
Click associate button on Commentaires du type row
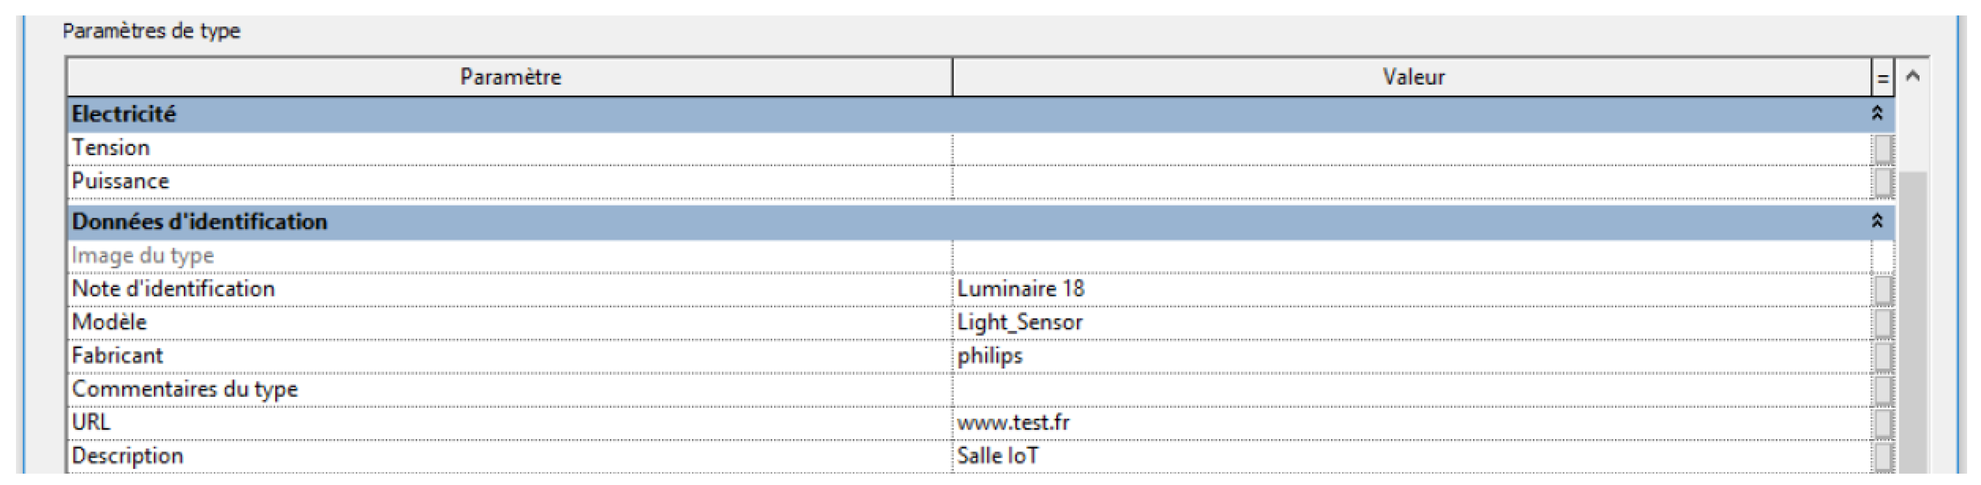(1882, 389)
